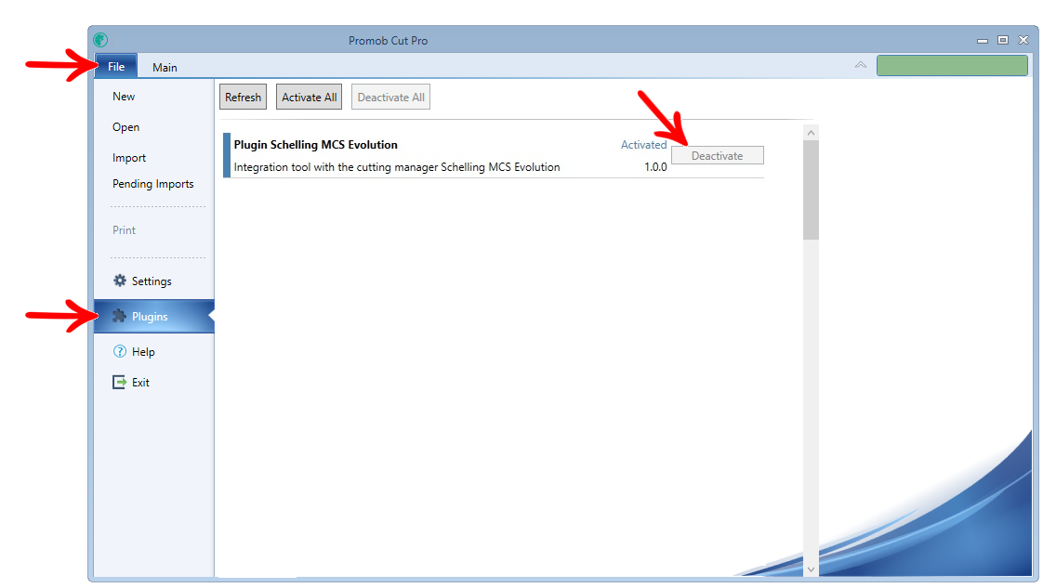This screenshot has height=588, width=1043.
Task: Refresh the plugin list
Action: point(243,97)
